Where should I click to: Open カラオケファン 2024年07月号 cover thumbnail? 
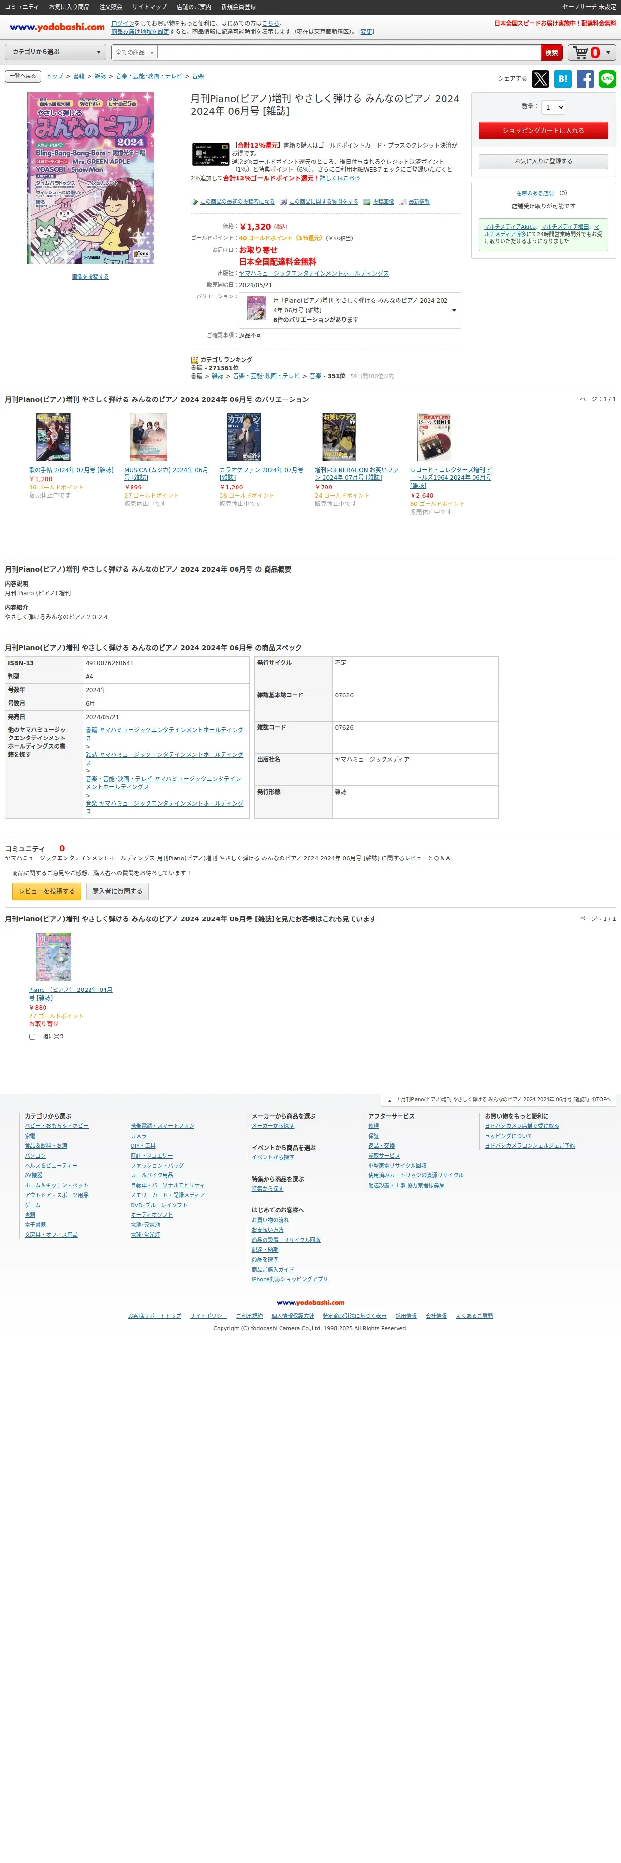tap(244, 437)
